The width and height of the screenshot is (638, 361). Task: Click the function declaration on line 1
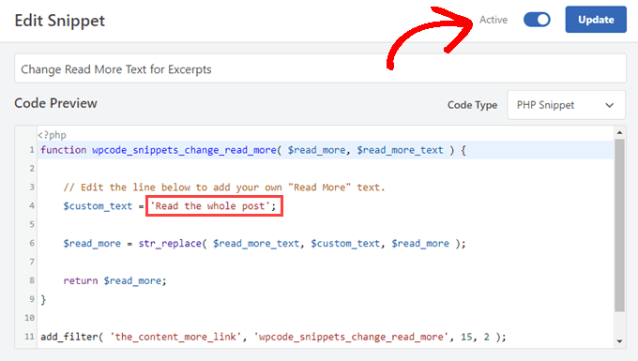pyautogui.click(x=253, y=150)
